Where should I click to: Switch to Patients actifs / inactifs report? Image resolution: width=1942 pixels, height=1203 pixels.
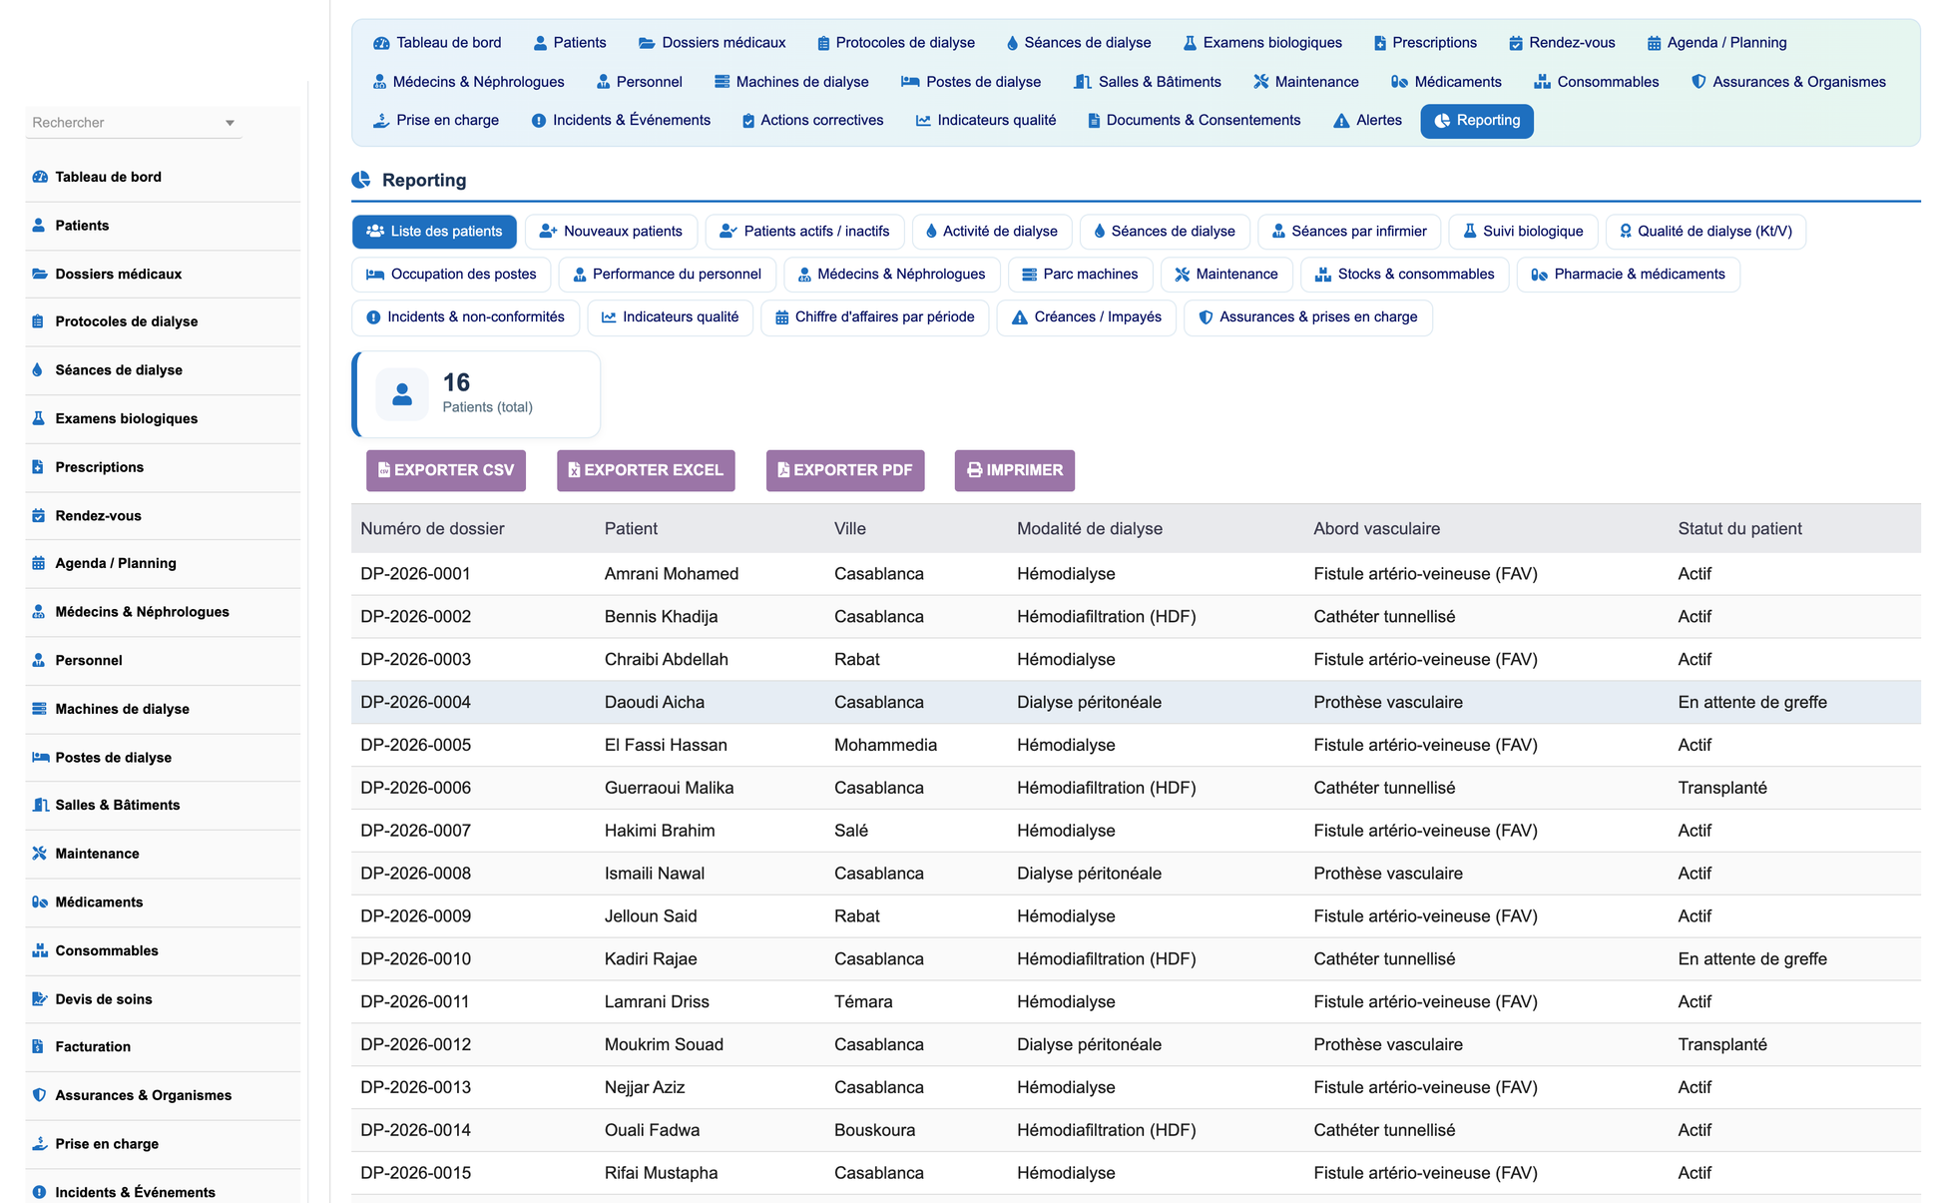804,232
